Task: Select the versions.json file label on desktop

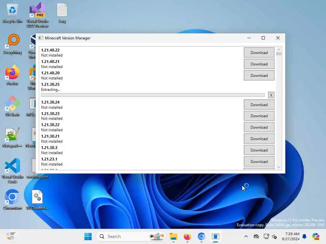Action: [37, 177]
